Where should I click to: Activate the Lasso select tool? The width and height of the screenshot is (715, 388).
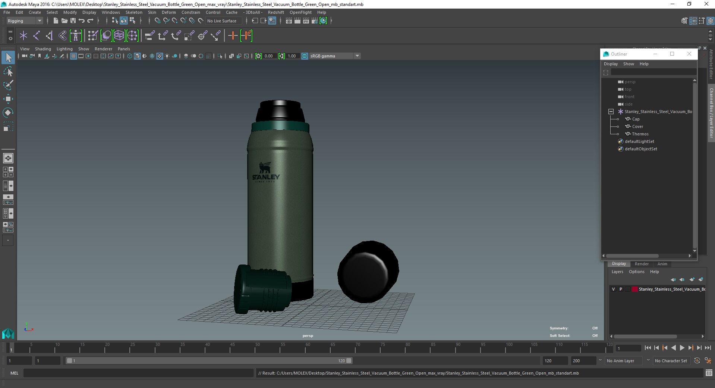point(8,72)
